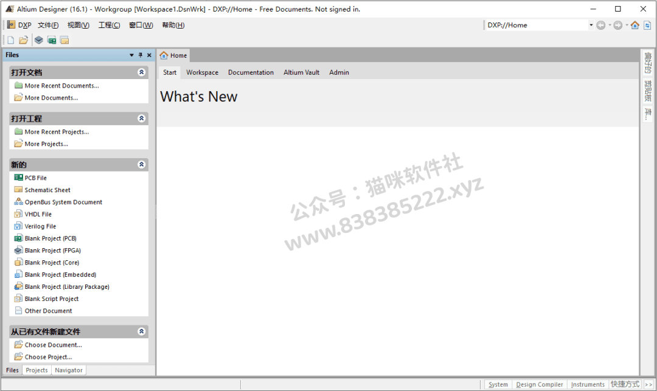The height and width of the screenshot is (391, 657).
Task: Click the Verilog File icon
Action: (x=18, y=226)
